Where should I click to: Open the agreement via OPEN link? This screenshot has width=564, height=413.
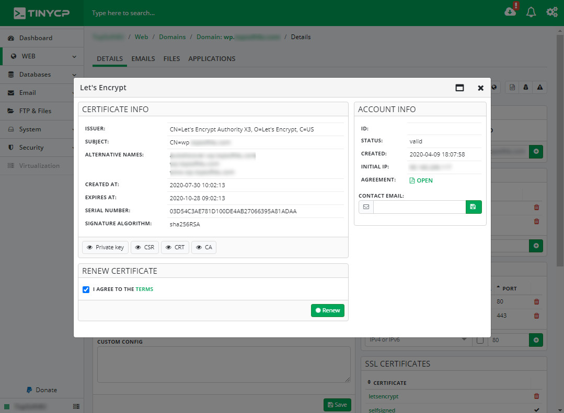coord(421,180)
